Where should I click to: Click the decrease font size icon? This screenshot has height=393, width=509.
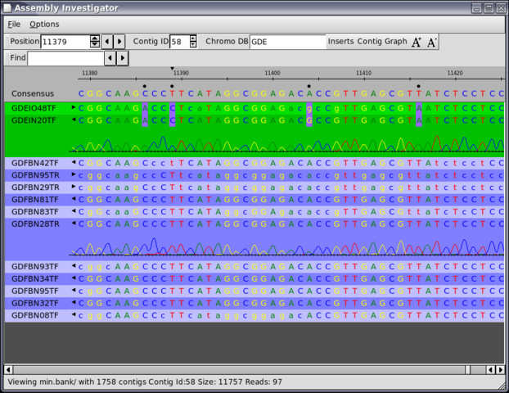(x=432, y=42)
